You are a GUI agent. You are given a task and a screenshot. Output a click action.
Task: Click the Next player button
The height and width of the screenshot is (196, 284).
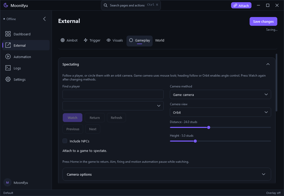[93, 129]
